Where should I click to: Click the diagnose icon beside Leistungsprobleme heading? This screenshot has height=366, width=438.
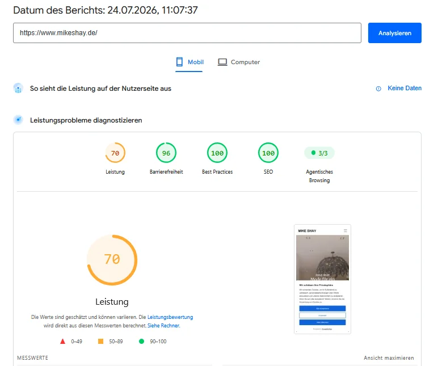coord(18,120)
